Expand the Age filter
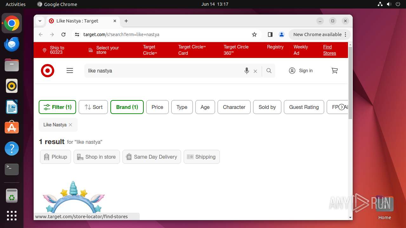 pyautogui.click(x=205, y=107)
